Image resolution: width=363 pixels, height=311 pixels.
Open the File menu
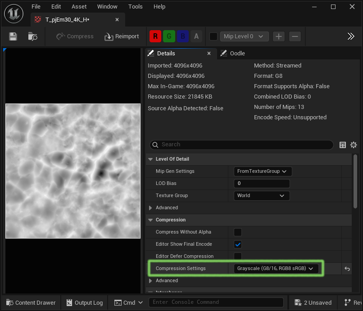[x=36, y=7]
